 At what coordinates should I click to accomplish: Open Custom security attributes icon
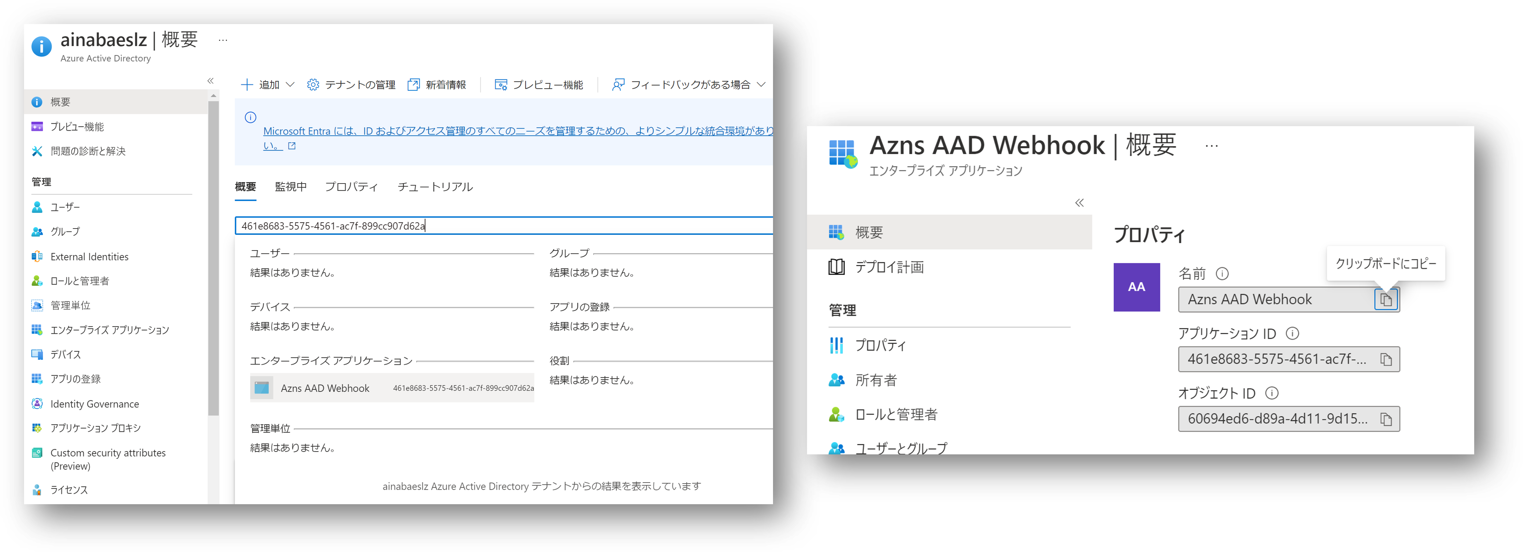[x=37, y=453]
